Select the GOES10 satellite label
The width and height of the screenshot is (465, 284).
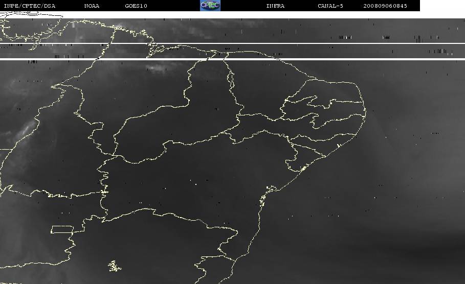(136, 6)
